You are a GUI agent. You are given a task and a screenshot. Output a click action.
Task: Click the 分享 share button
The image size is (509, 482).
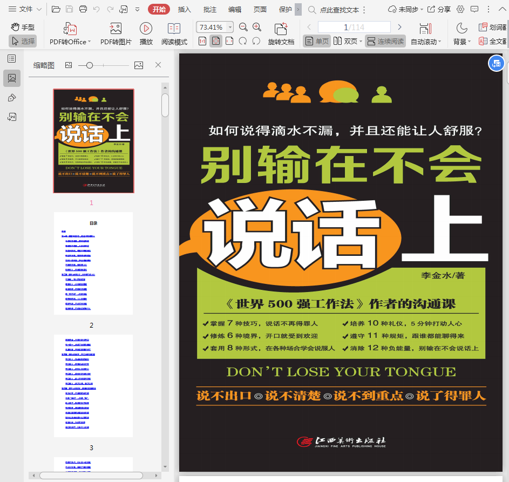tap(439, 9)
